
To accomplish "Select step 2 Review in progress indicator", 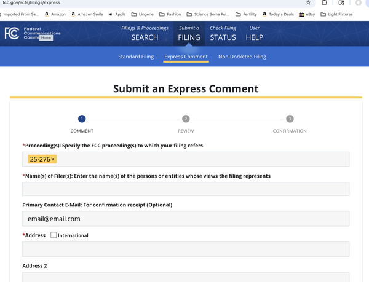I will point(186,119).
